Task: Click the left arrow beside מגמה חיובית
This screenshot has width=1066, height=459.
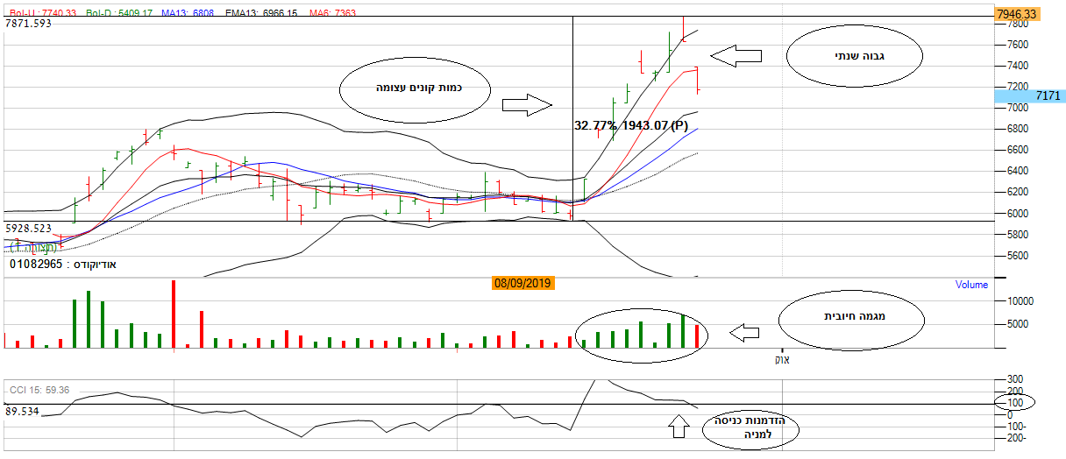Action: pyautogui.click(x=744, y=333)
